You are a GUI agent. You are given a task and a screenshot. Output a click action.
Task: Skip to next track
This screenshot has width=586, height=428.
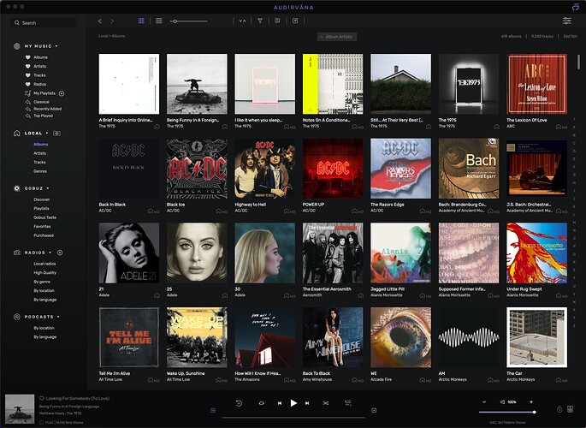coord(307,403)
